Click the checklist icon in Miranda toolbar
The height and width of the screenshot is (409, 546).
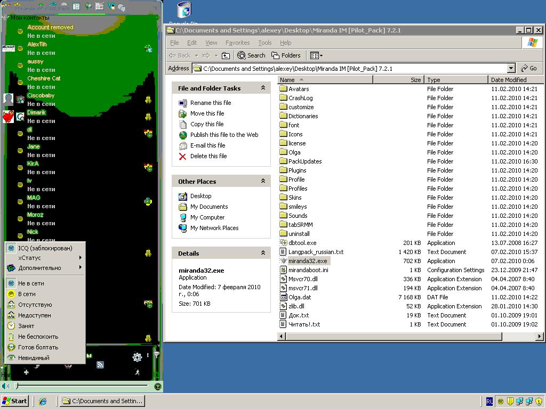[x=76, y=6]
